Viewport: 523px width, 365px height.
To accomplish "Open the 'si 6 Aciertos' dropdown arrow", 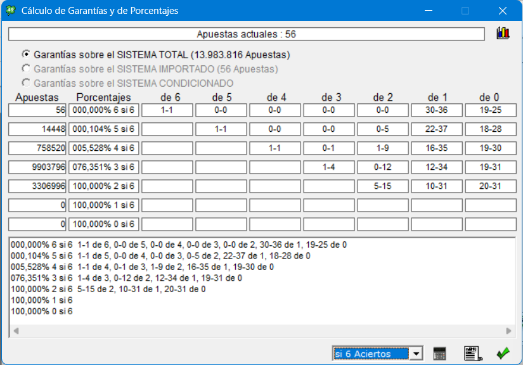I will point(416,354).
